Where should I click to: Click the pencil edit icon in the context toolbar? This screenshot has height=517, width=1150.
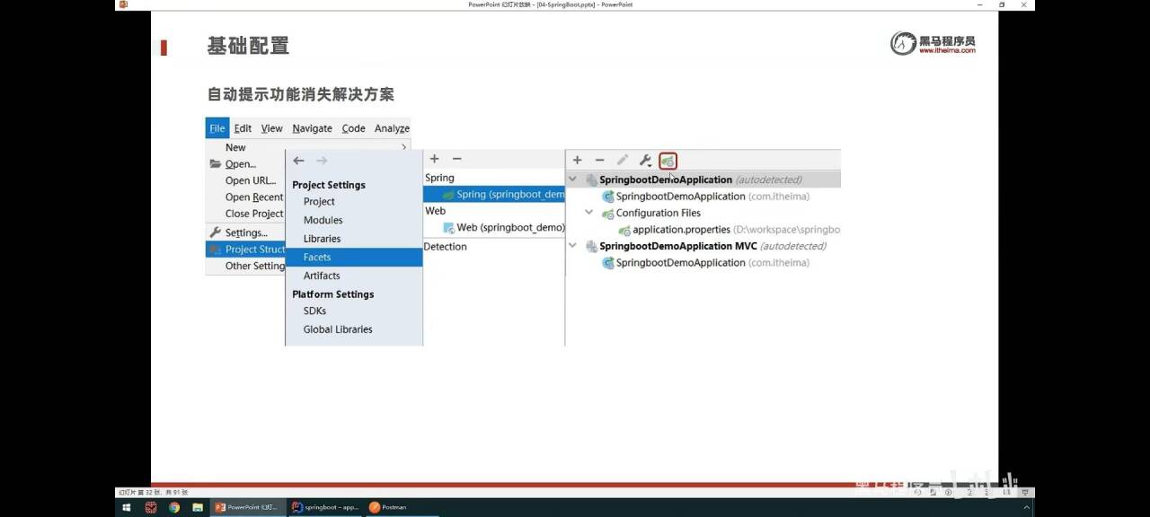tap(622, 161)
